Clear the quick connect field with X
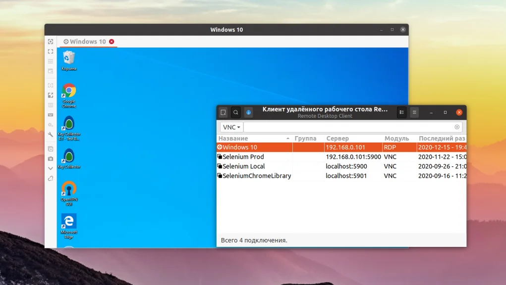Viewport: 506px width, 285px height. 457,127
